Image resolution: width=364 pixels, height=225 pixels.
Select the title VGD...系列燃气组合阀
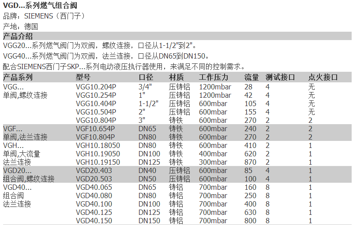pos(40,5)
